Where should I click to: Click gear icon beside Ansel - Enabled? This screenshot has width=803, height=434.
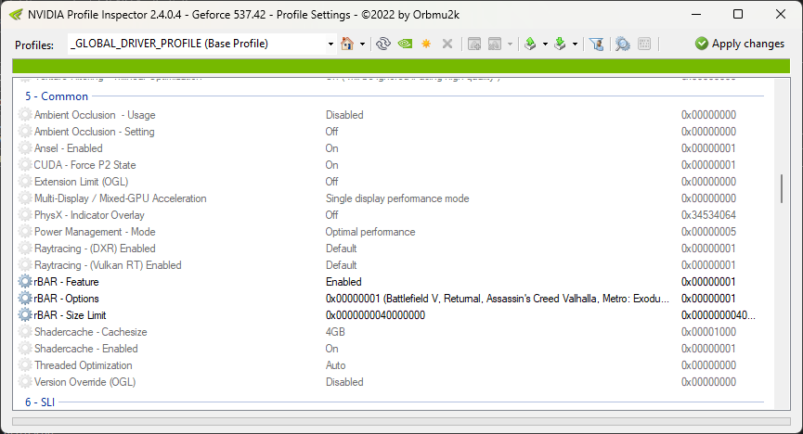pos(25,147)
